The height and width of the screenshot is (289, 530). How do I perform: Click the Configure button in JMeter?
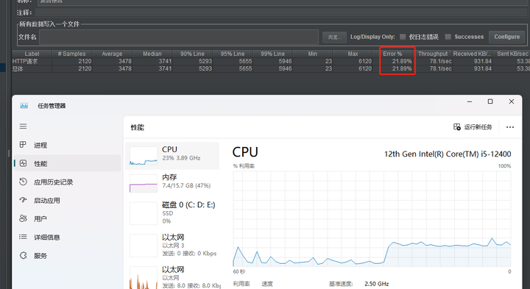506,37
